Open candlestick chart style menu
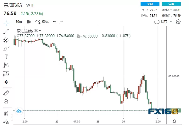This screenshot has width=189, height=130. tap(29, 22)
